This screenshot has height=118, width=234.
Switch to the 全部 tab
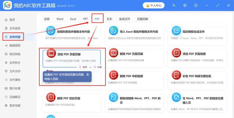47,19
